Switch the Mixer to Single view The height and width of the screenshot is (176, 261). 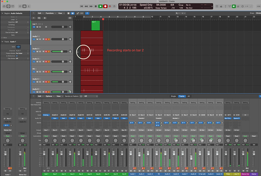point(173,96)
